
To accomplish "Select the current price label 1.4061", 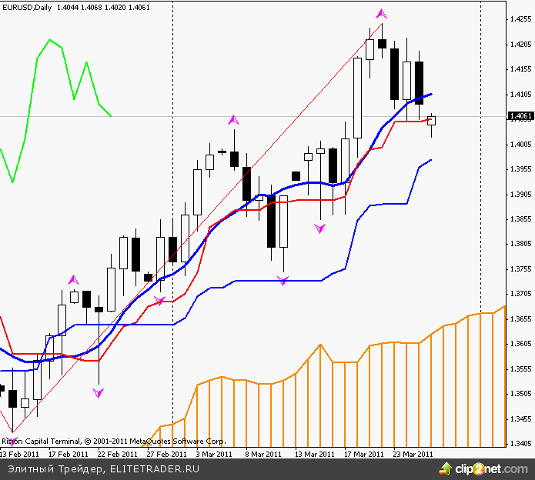I will pos(520,116).
